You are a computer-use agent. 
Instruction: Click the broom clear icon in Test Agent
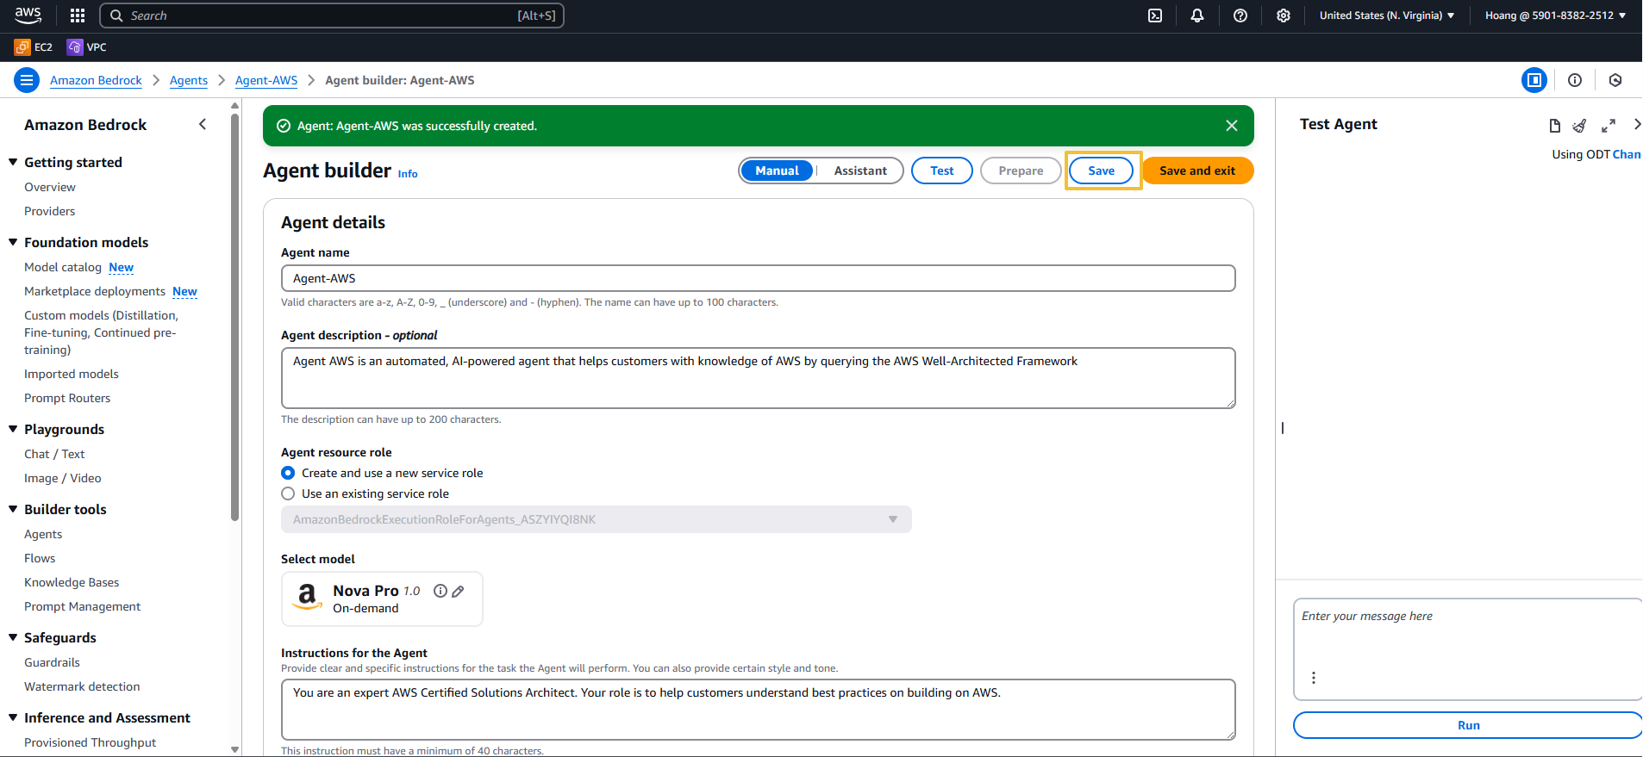(1579, 126)
